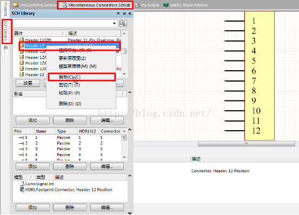This screenshot has width=299, height=215.
Task: Click Pins list scrollbar down arrow
Action: coord(124,157)
